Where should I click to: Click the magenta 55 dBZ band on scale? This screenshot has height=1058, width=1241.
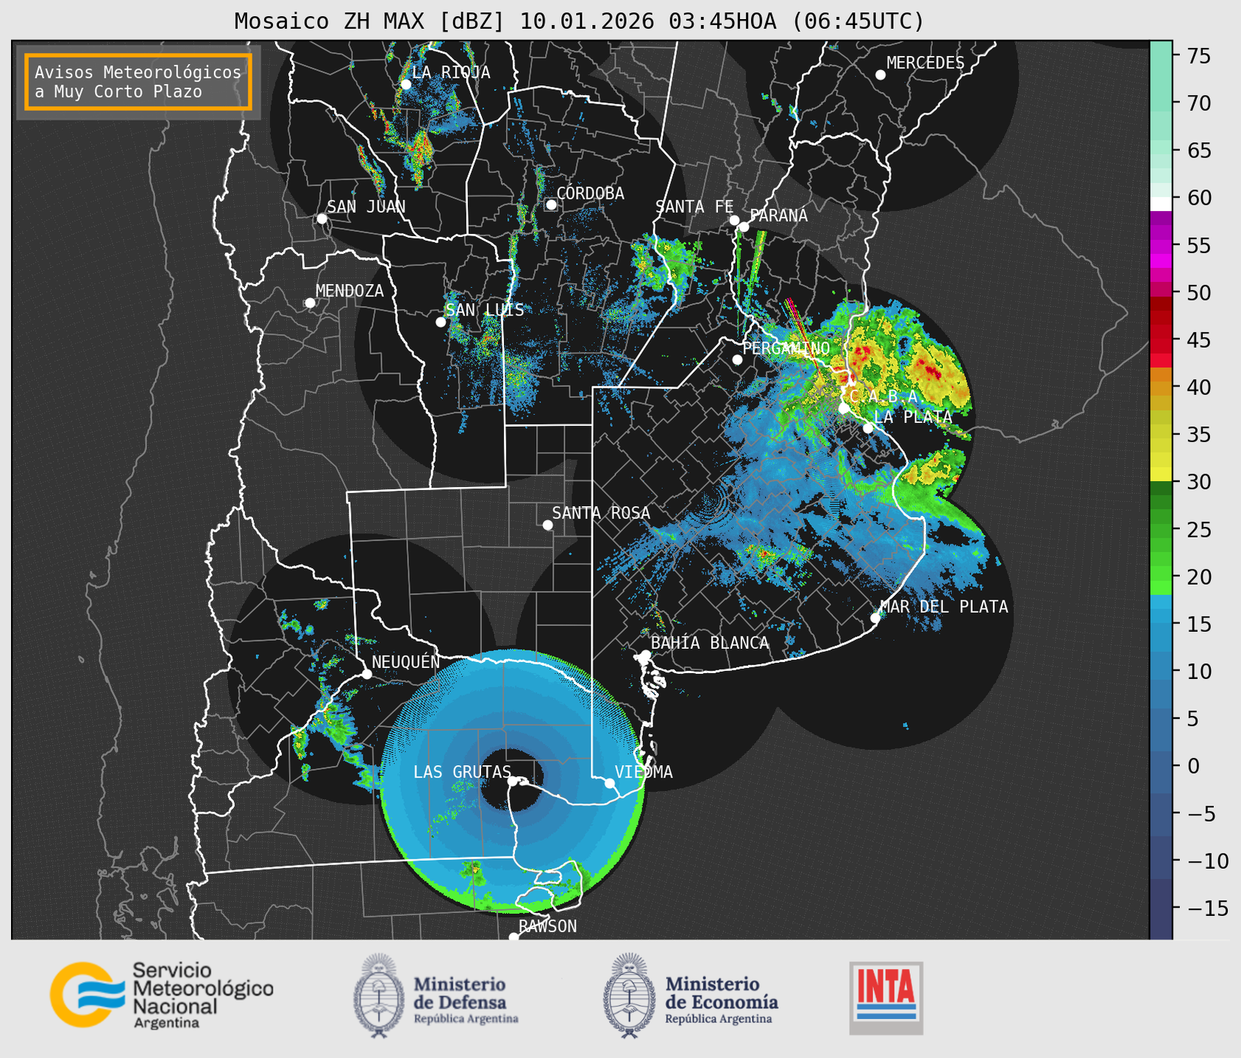point(1161,245)
